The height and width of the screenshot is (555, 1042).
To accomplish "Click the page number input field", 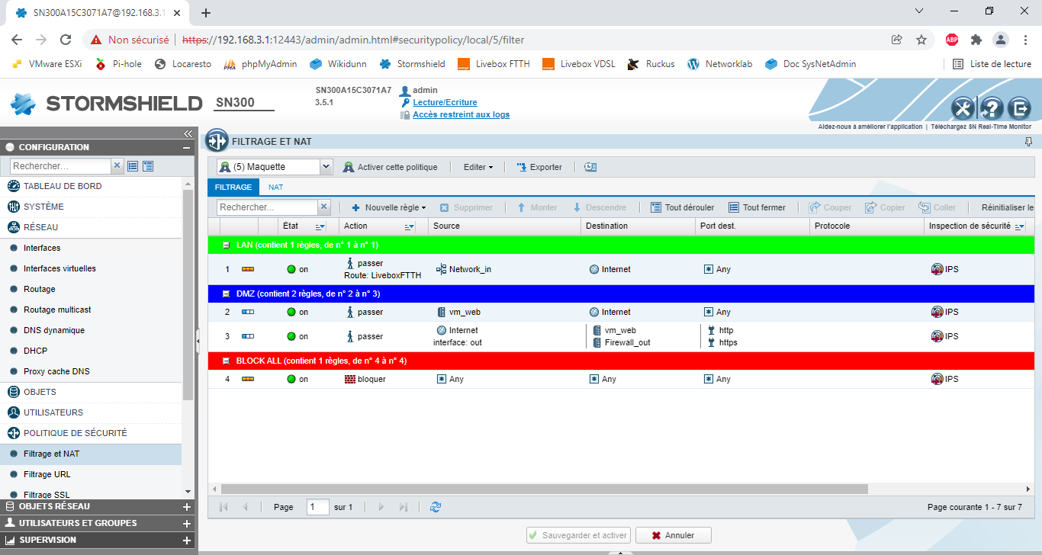I will pyautogui.click(x=318, y=507).
